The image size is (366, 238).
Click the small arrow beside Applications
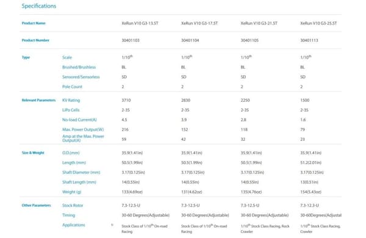(x=112, y=225)
